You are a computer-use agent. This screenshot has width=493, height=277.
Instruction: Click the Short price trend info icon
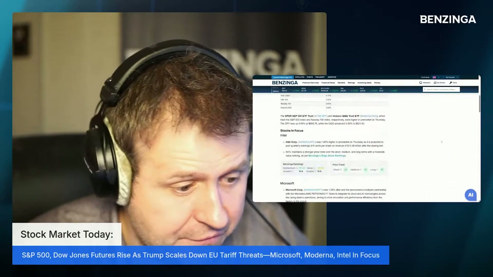click(341, 170)
